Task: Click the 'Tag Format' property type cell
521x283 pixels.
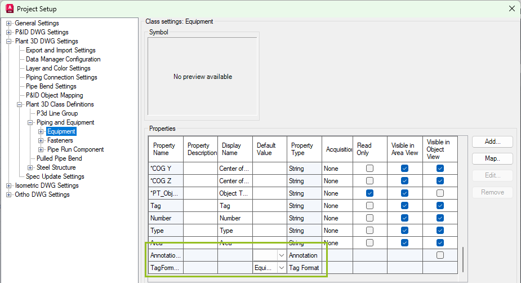Action: [304, 268]
